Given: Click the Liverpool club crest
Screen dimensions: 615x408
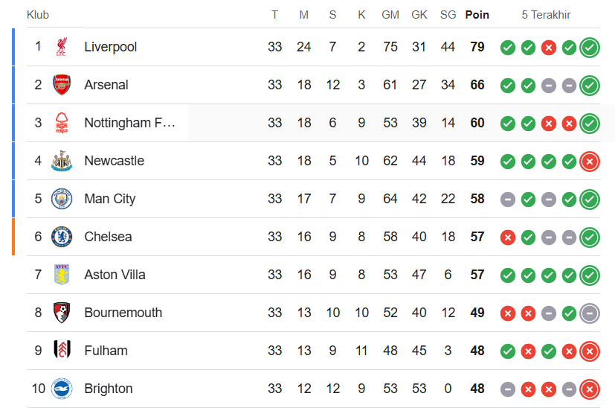Looking at the screenshot, I should (62, 47).
